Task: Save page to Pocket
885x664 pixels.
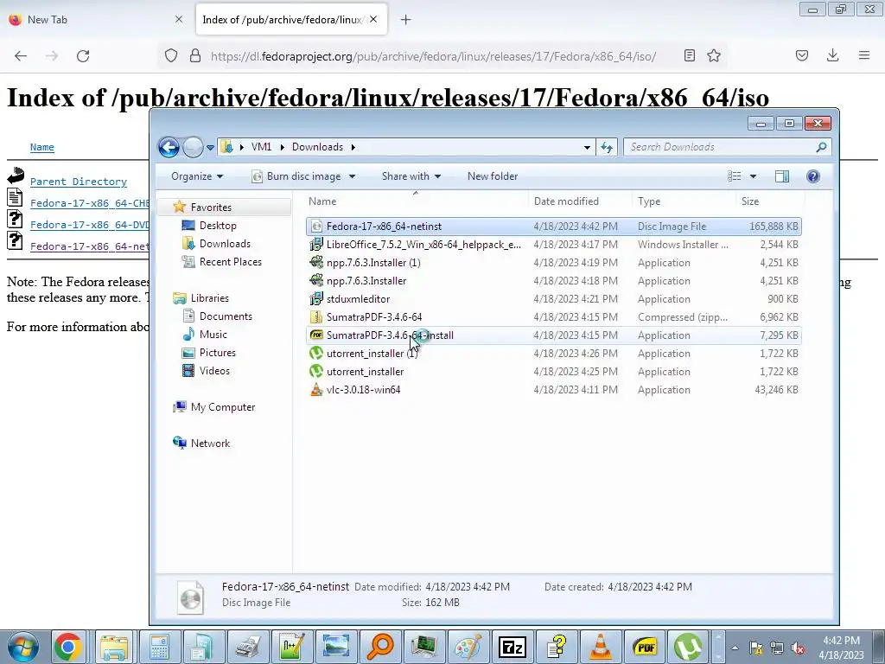Action: pyautogui.click(x=802, y=55)
